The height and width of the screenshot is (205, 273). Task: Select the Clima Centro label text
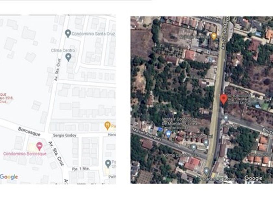coord(63,50)
